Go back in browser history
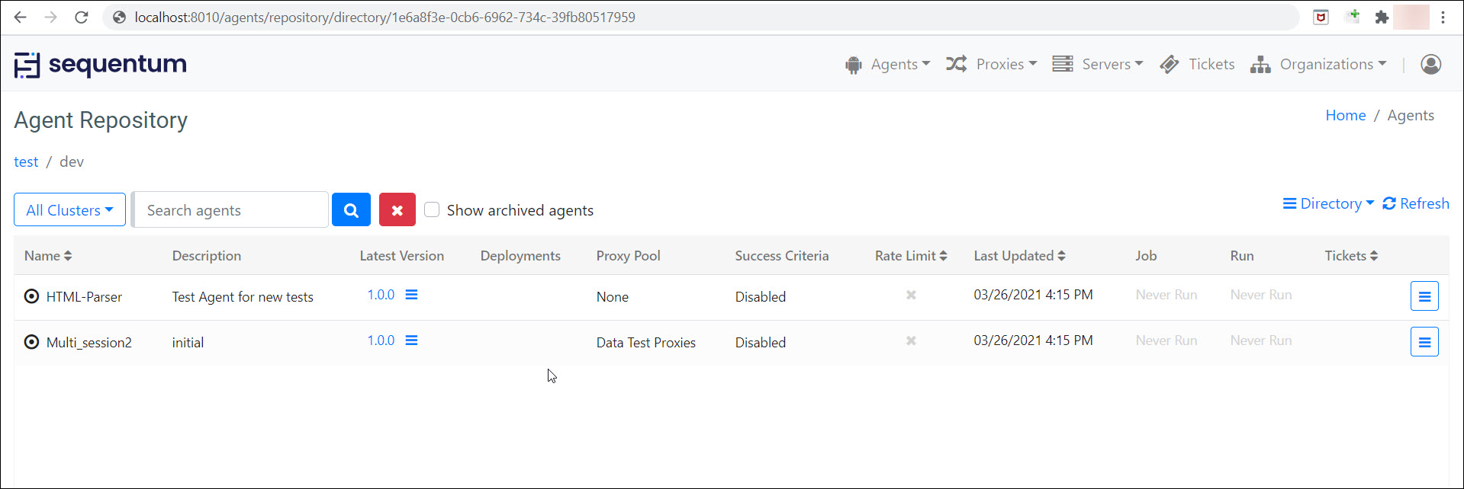The image size is (1464, 489). tap(21, 17)
